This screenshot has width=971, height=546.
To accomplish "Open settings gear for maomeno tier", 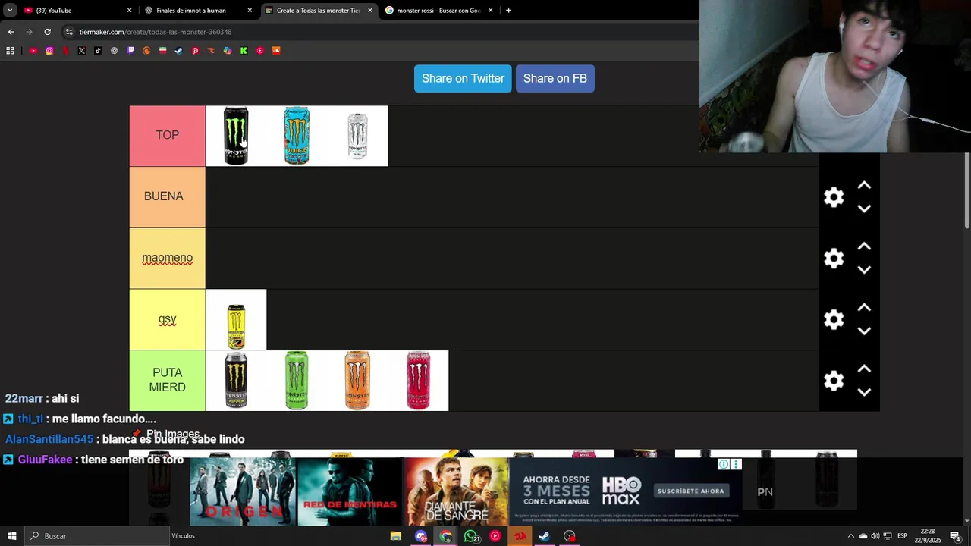I will tap(834, 259).
